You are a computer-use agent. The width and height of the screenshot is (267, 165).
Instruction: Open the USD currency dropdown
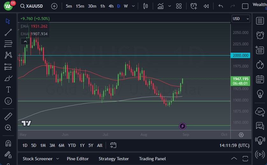click(x=241, y=19)
